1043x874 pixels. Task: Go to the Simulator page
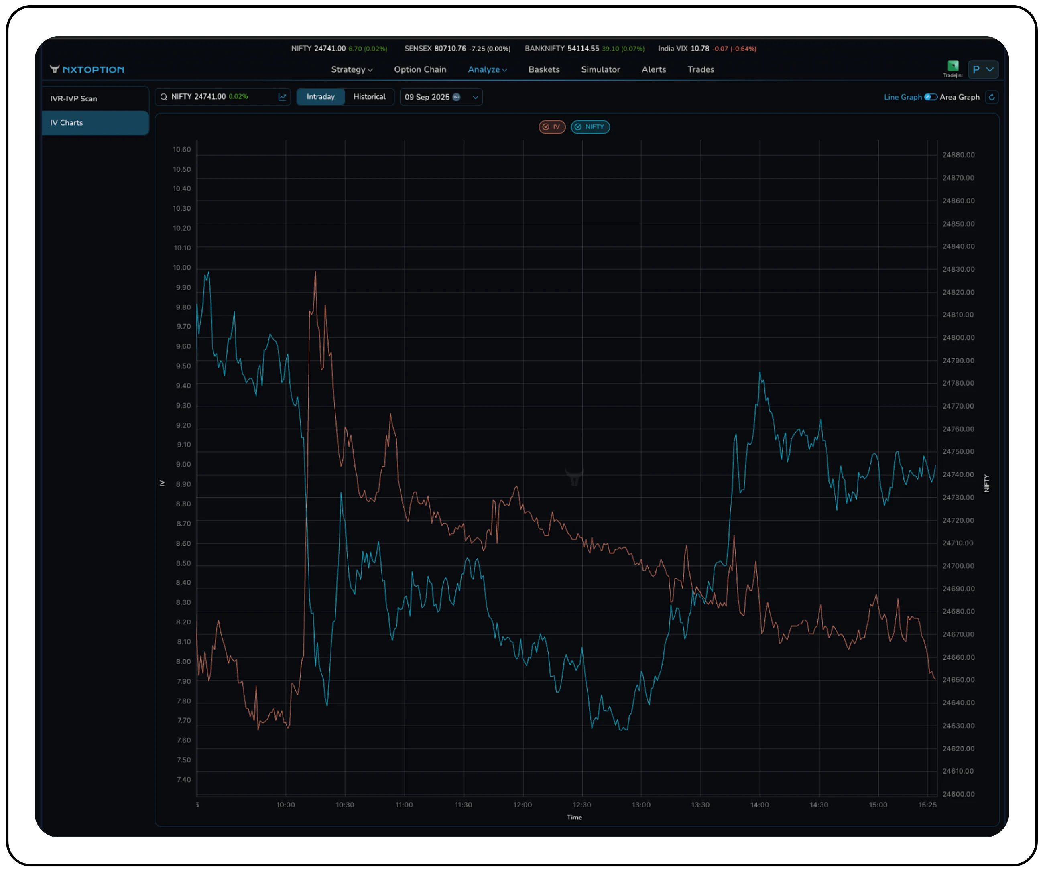point(600,70)
